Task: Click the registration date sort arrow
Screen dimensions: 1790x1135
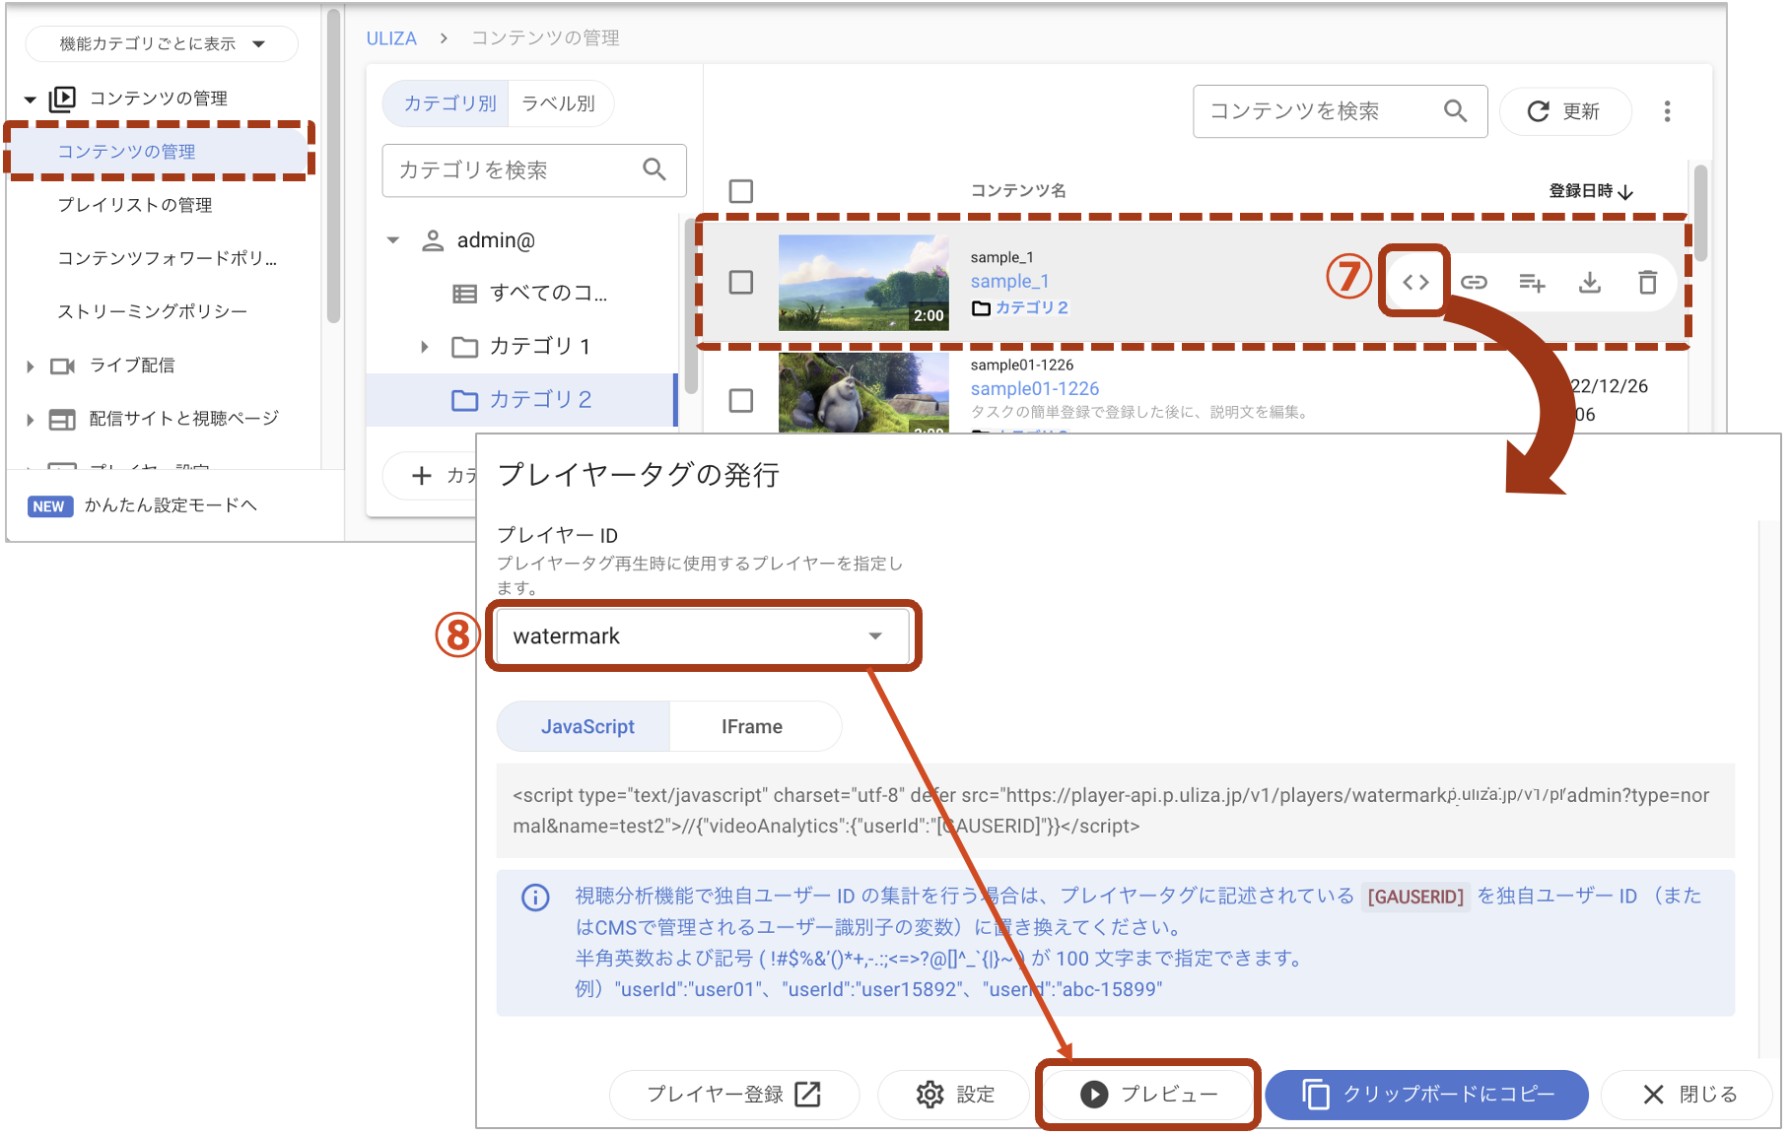Action: point(1626,191)
